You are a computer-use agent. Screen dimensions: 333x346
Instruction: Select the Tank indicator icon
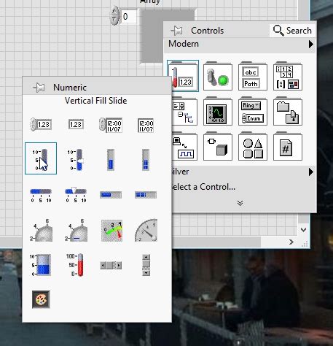[41, 265]
